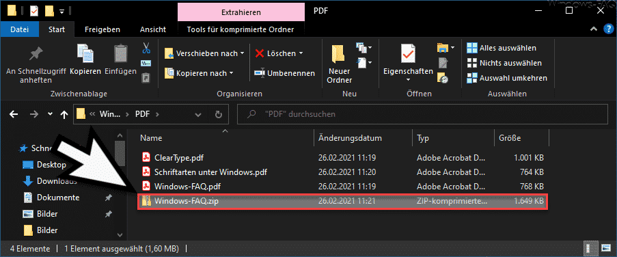
Task: Click the Umbenennen rename button
Action: 284,73
